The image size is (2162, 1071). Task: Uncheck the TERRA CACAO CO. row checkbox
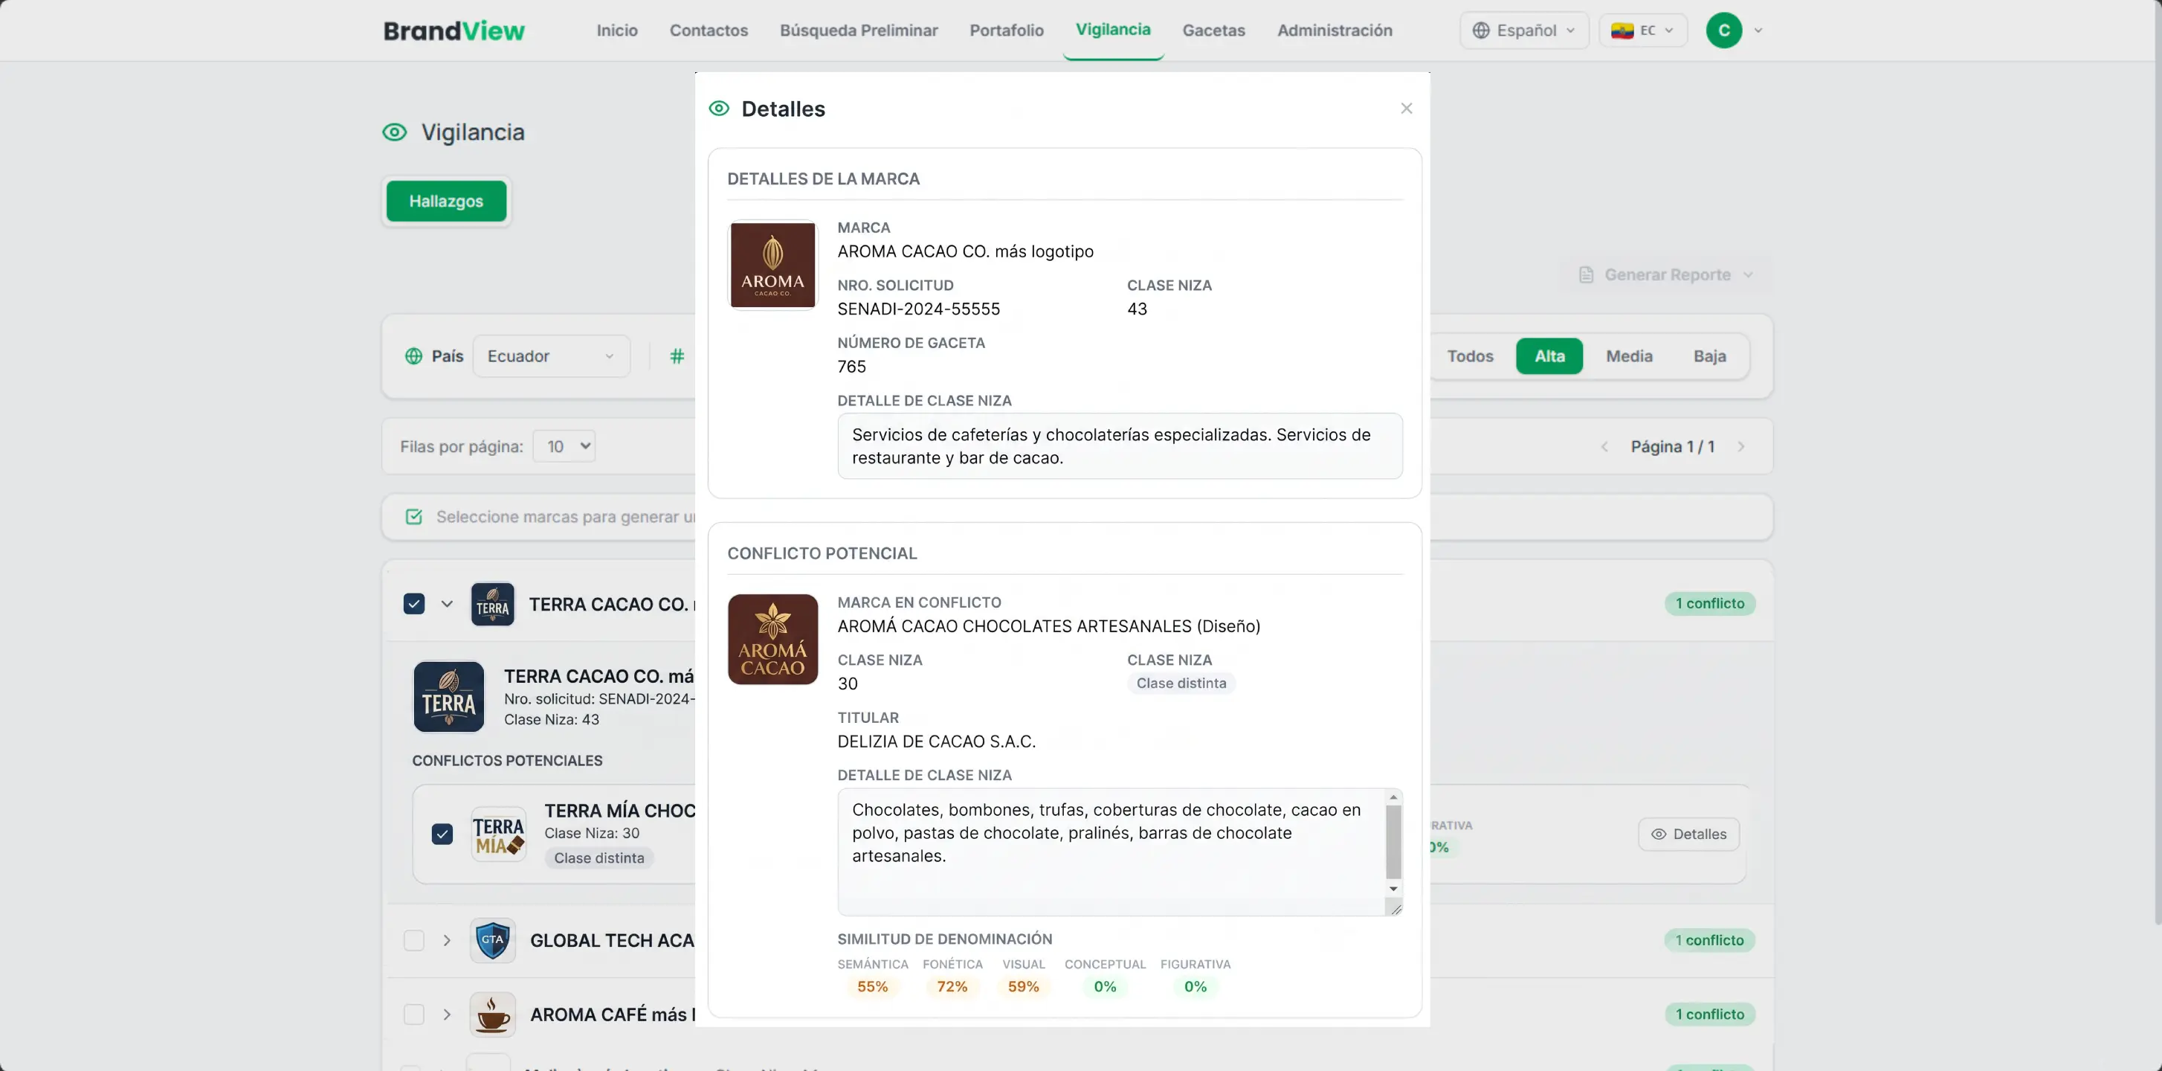[414, 603]
